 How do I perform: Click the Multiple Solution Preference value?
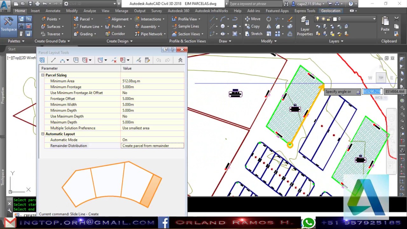(x=152, y=128)
